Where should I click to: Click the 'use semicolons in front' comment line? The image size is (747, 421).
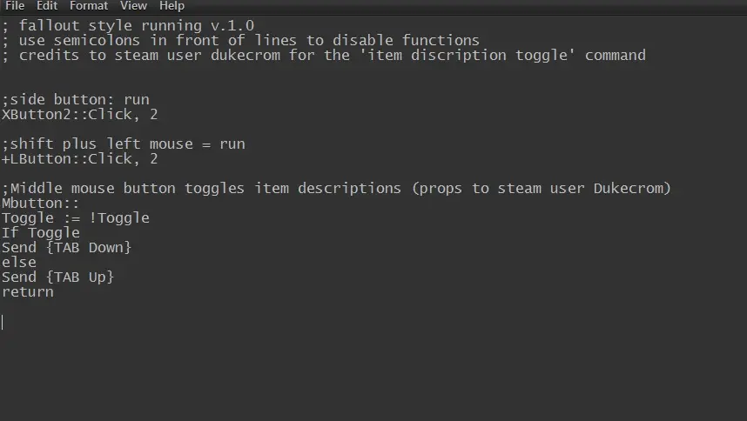coord(240,40)
